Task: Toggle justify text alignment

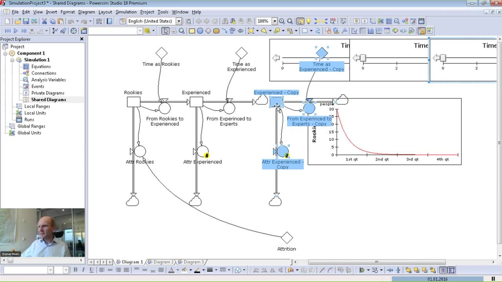Action: click(126, 270)
